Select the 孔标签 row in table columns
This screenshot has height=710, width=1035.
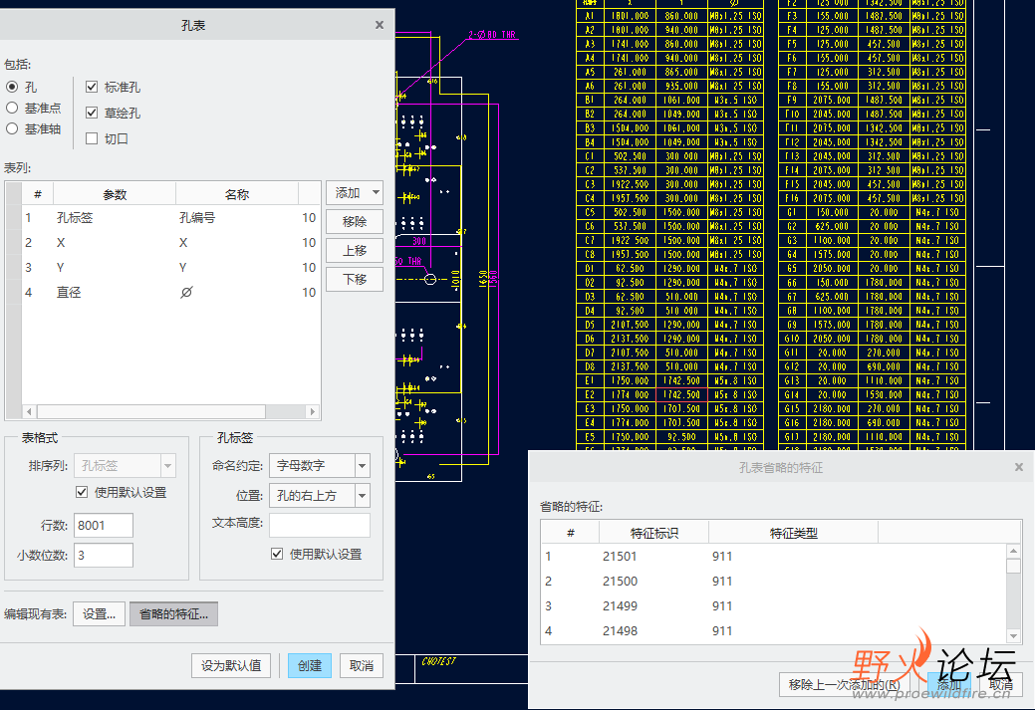click(171, 218)
